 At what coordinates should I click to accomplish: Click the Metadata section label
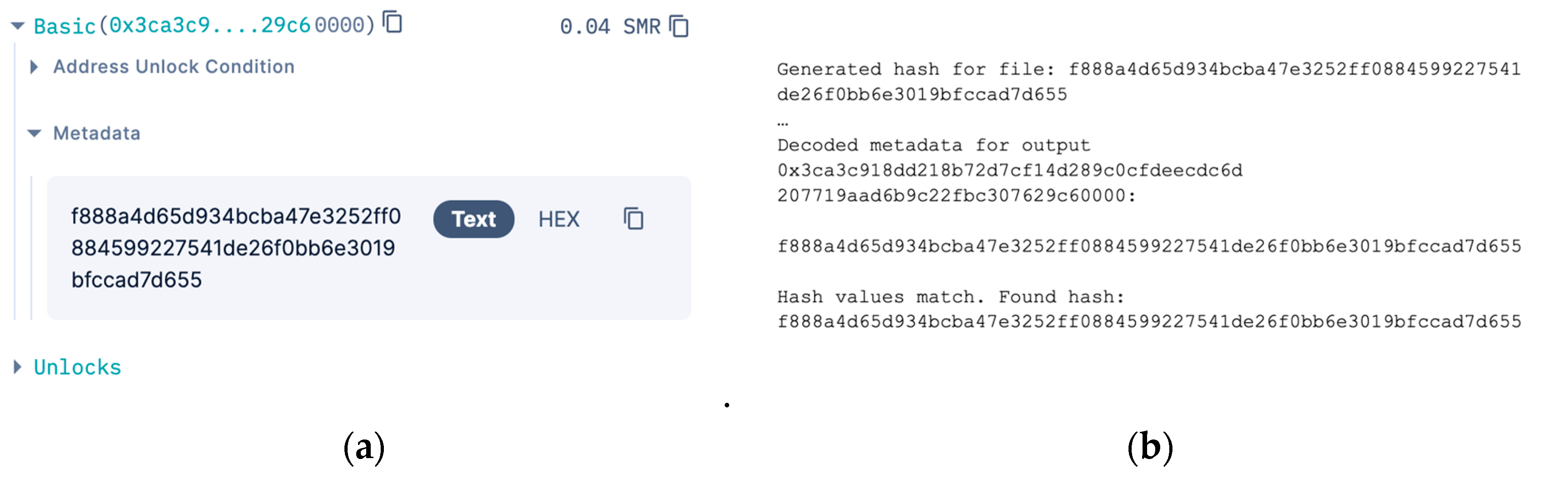[x=97, y=133]
